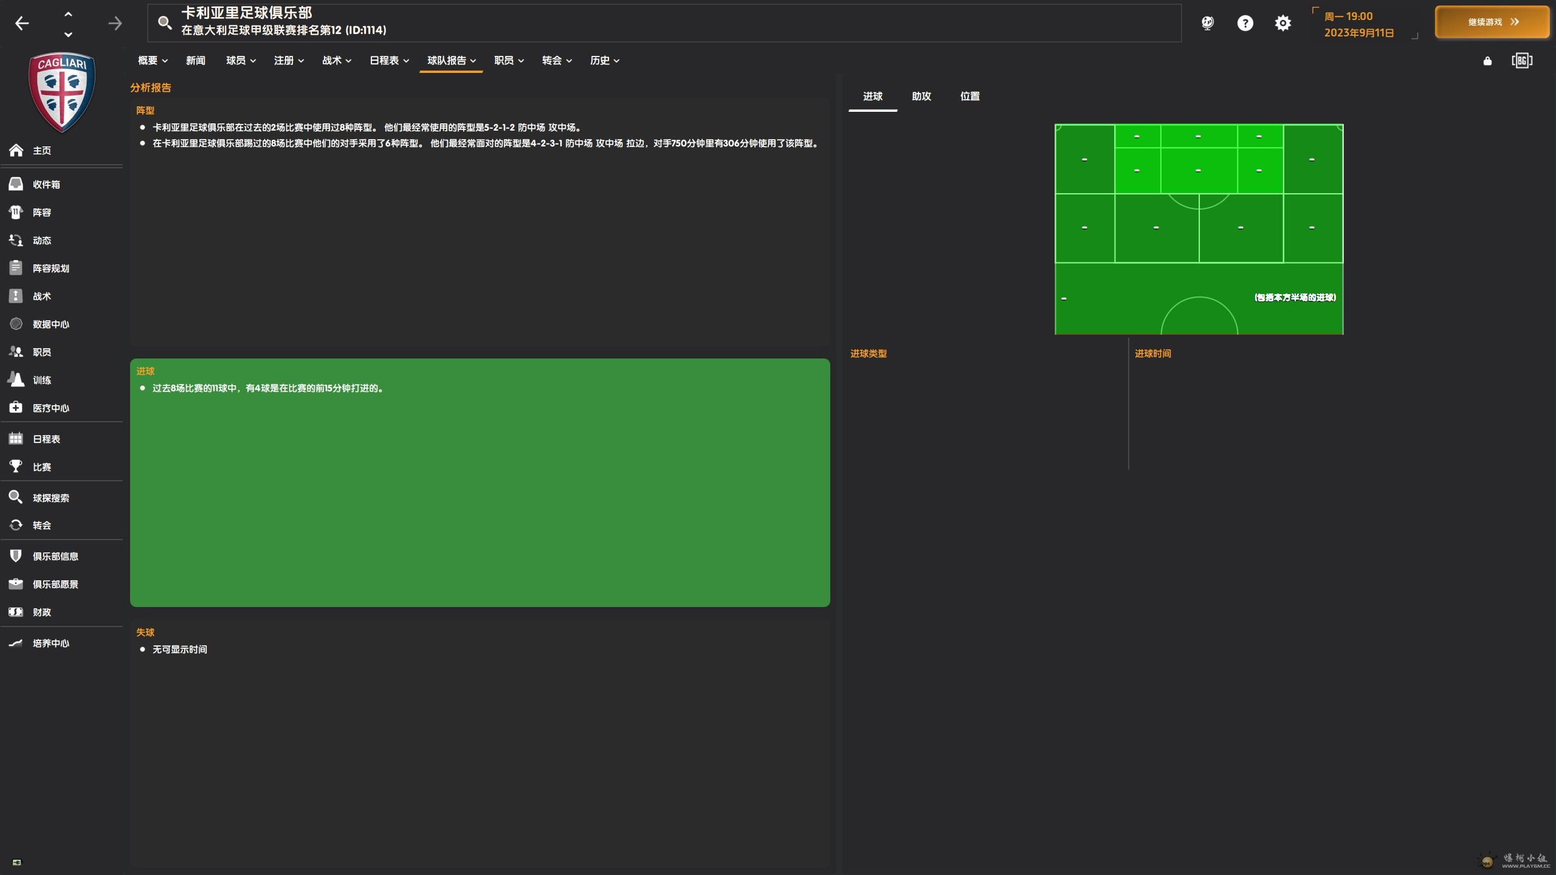The width and height of the screenshot is (1556, 875).
Task: Open the settings gear icon
Action: (1282, 23)
